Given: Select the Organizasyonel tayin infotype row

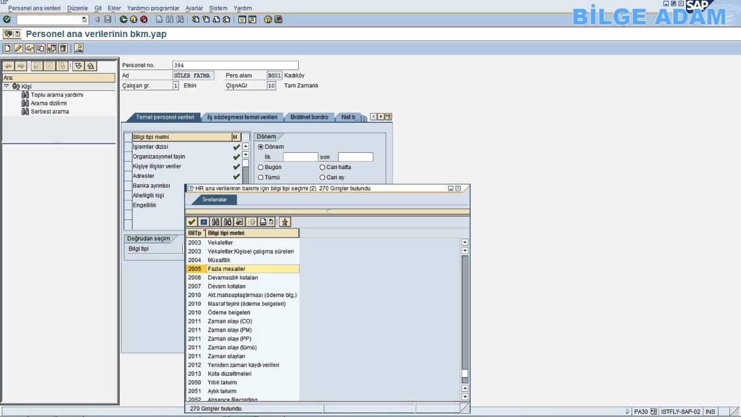Looking at the screenshot, I should (182, 156).
